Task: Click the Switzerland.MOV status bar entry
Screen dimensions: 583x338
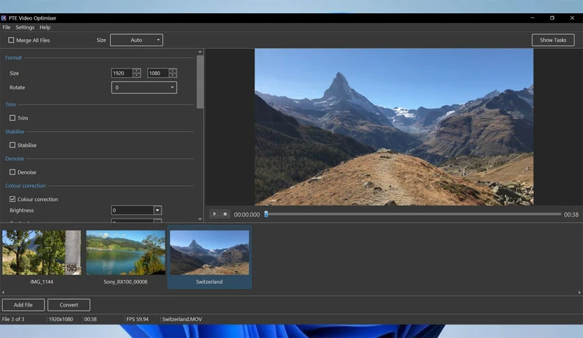Action: [x=182, y=319]
